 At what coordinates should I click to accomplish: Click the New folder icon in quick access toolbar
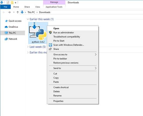tap(12, 2)
